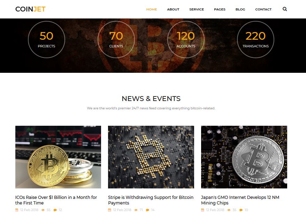This screenshot has width=306, height=217.
Task: Click the comment icon showing 14
Action: point(147,210)
